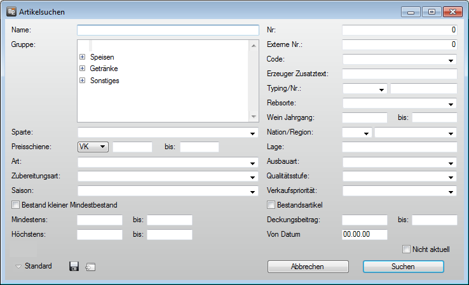Open the VK Preisschiene dropdown
The image size is (469, 285).
pos(102,147)
